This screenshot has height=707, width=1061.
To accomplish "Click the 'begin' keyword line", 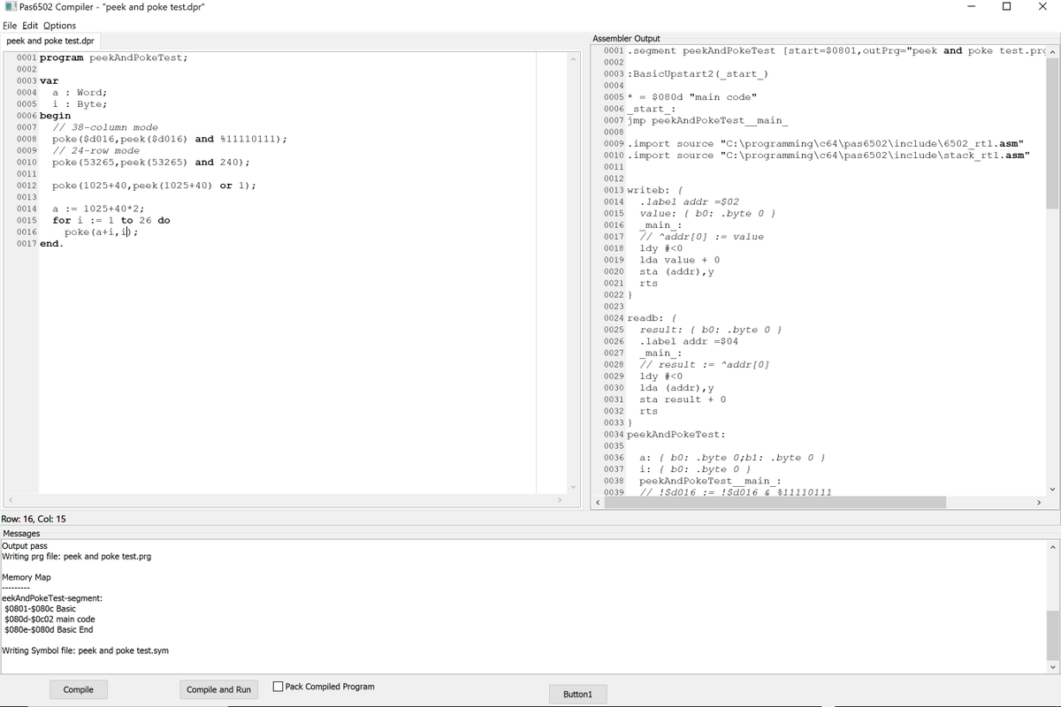I will (55, 116).
